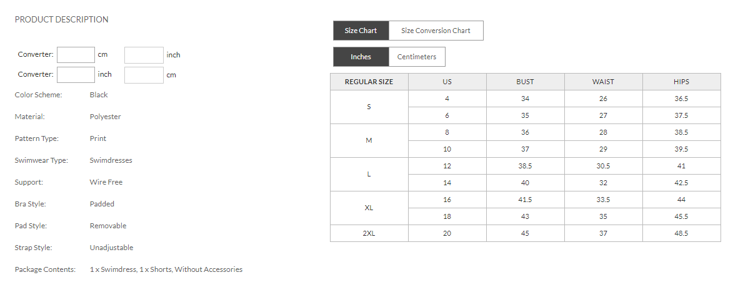Click the HIPS column header
Image resolution: width=743 pixels, height=290 pixels.
681,82
